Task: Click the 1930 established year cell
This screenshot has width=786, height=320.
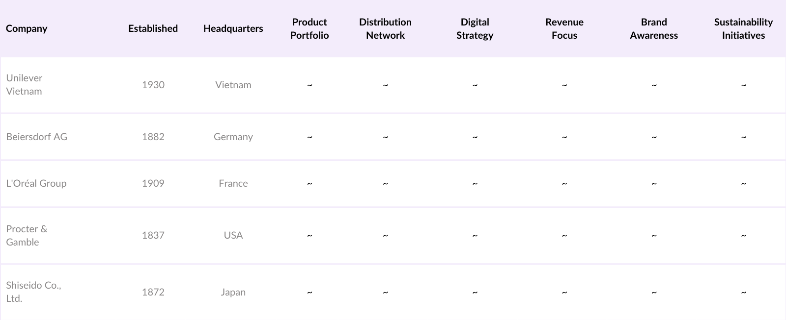Action: 153,85
